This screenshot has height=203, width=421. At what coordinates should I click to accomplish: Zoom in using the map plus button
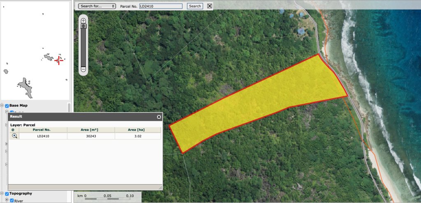[x=83, y=20]
